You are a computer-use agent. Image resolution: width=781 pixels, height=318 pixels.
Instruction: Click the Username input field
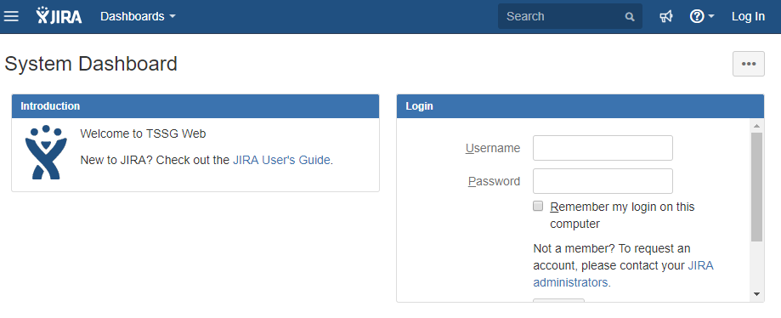[603, 148]
